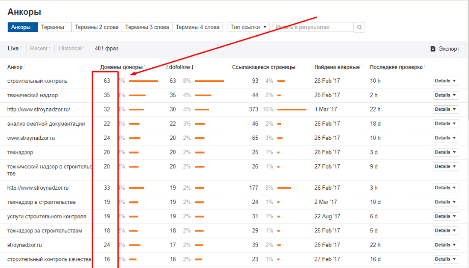Click the Экспорт export icon
469x268 pixels.
pos(433,49)
